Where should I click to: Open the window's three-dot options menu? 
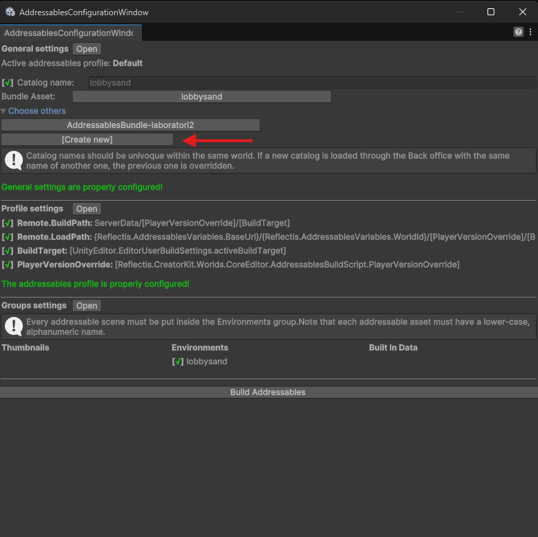pyautogui.click(x=530, y=32)
